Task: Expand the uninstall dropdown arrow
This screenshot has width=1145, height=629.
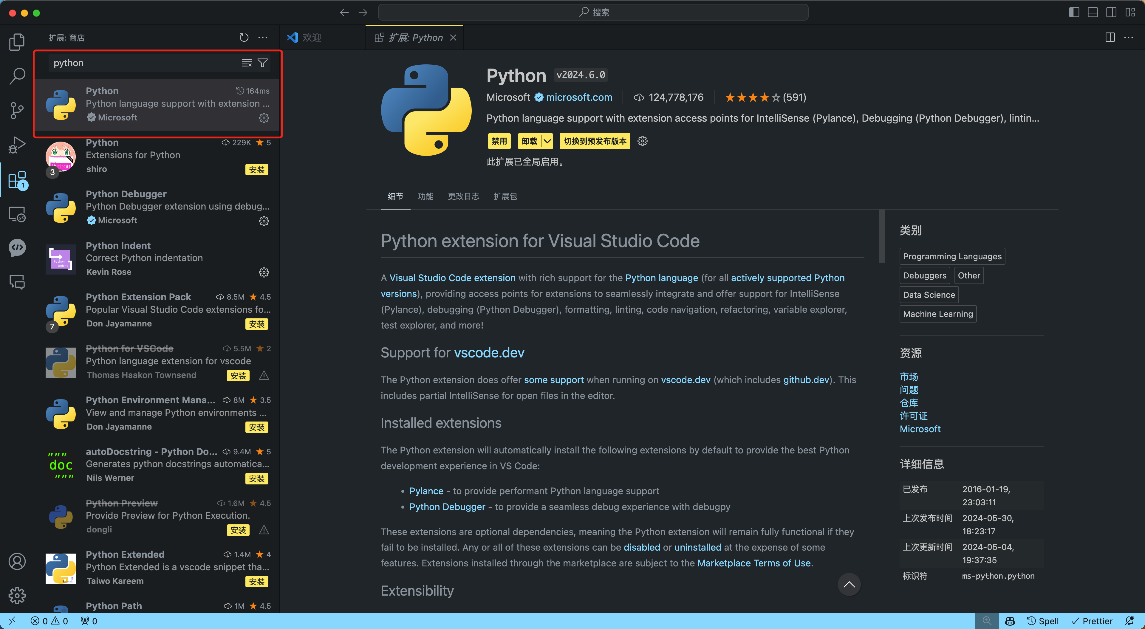Action: (547, 141)
